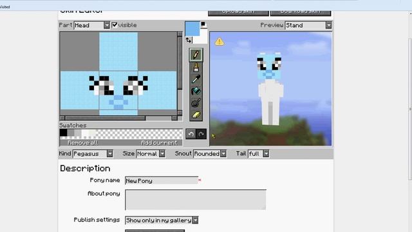Open the Tail dropdown showing Full
Image resolution: width=412 pixels, height=232 pixels.
(x=259, y=153)
